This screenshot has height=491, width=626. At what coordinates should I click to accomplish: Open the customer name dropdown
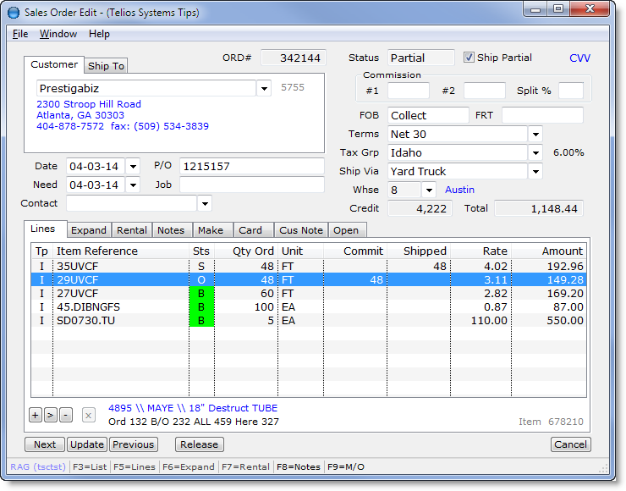click(x=264, y=88)
